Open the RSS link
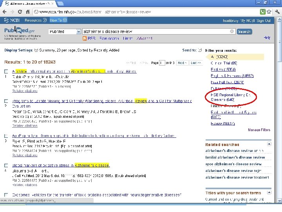The image size is (282, 212). [x=91, y=38]
